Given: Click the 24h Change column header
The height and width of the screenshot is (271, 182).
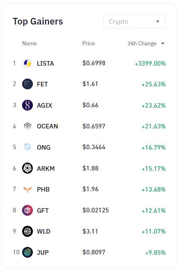Looking at the screenshot, I should [x=142, y=43].
